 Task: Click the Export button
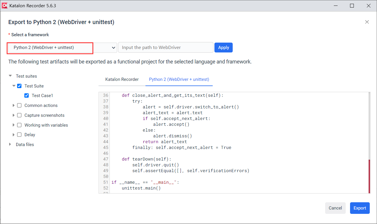[360, 208]
